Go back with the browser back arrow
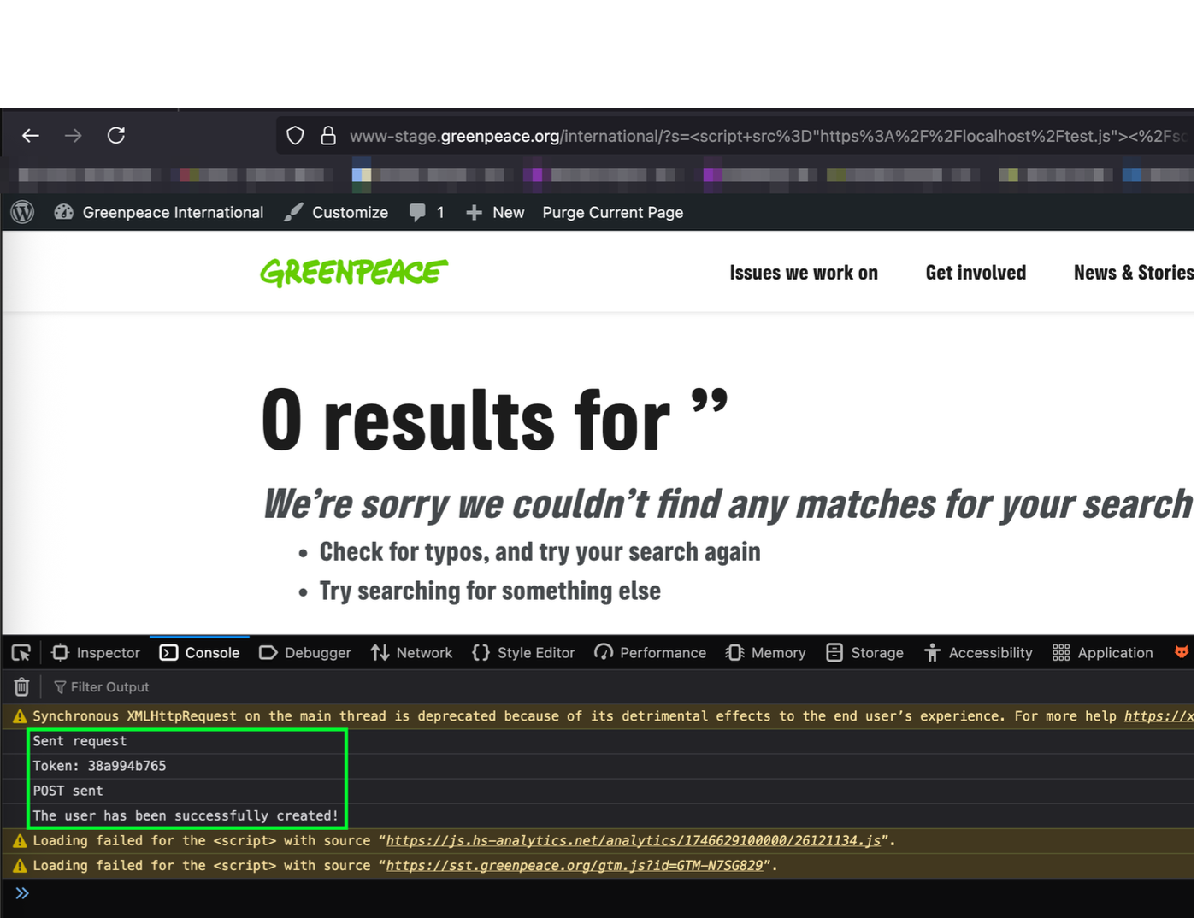This screenshot has width=1197, height=918. [31, 136]
